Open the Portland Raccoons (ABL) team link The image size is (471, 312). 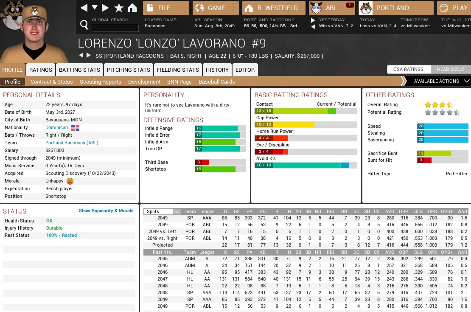point(72,143)
